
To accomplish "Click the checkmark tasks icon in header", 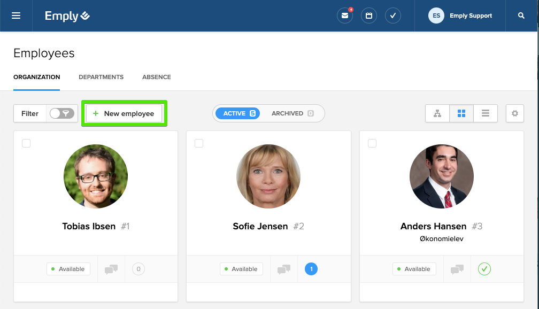I will click(x=393, y=16).
